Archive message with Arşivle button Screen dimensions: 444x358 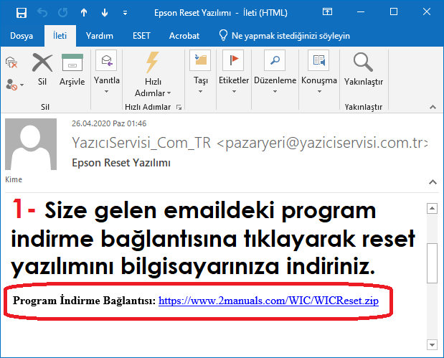pos(72,70)
